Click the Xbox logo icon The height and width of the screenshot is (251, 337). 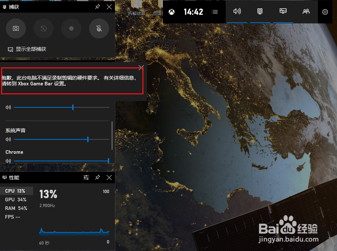point(172,12)
